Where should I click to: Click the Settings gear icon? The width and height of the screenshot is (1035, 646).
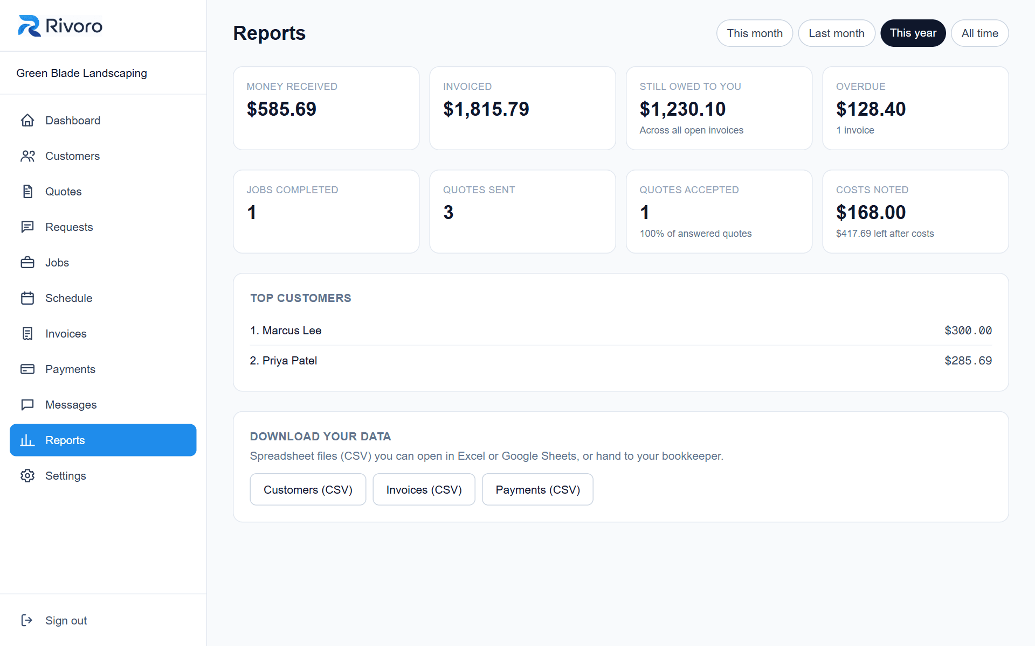coord(27,476)
